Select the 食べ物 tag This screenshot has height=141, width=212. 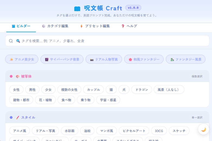[66, 100]
